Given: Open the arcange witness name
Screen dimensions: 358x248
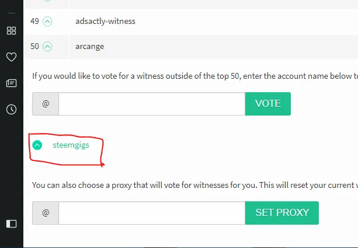Looking at the screenshot, I should (90, 47).
